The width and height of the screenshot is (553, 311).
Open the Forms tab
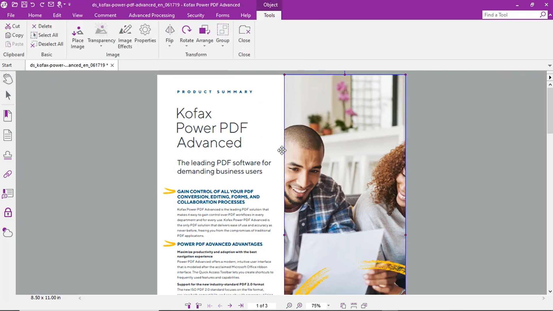point(223,15)
